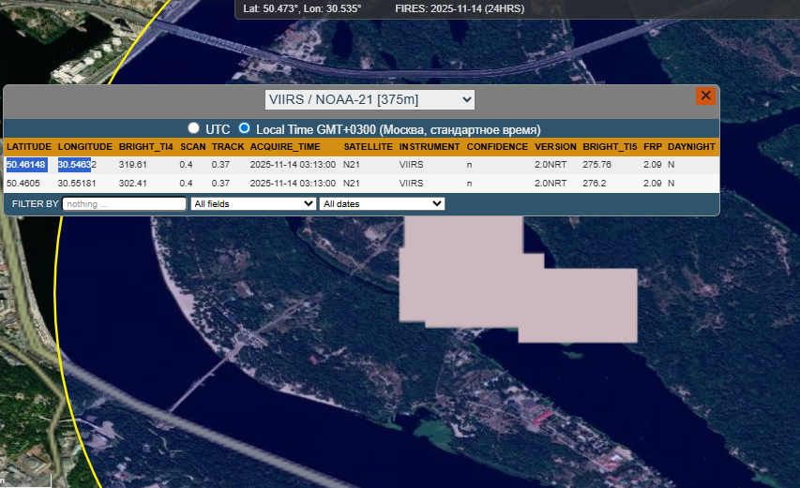This screenshot has height=488, width=800.
Task: Expand the All dates filter dropdown
Action: click(382, 203)
